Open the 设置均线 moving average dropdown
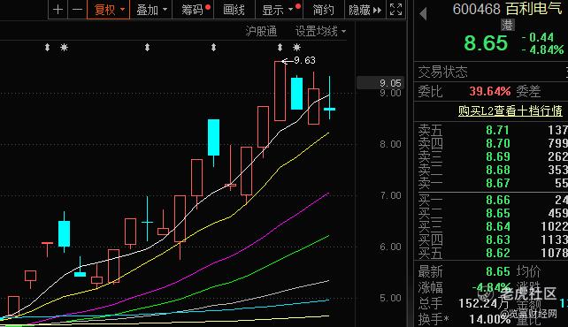 [320, 32]
